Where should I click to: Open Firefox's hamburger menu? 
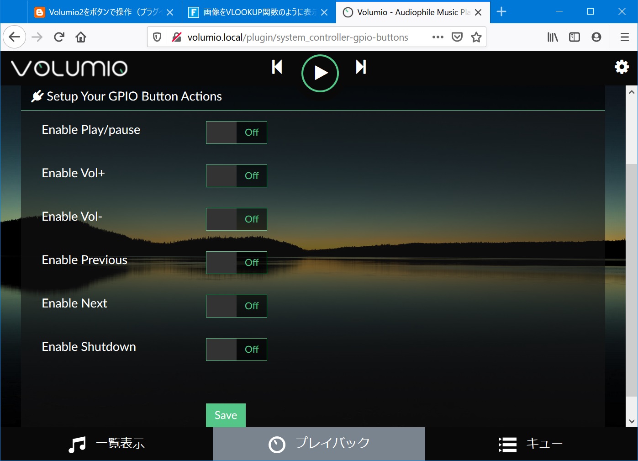point(624,37)
